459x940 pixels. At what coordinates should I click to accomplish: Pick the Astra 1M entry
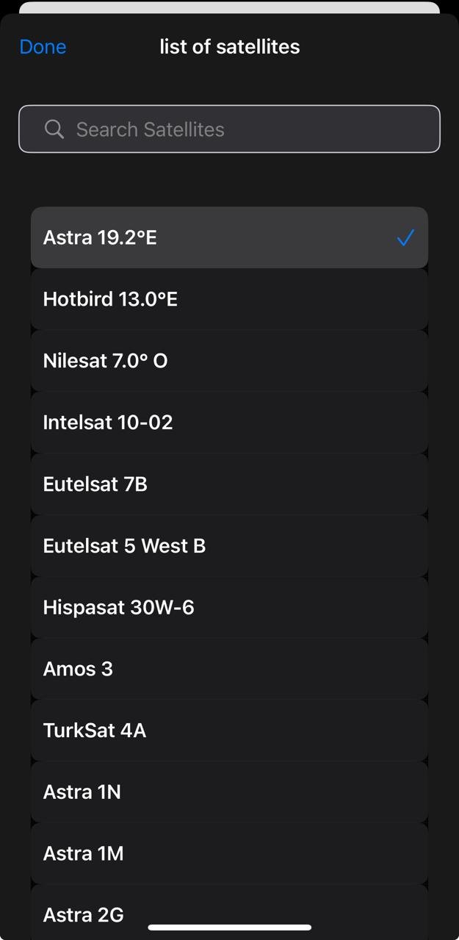(83, 854)
